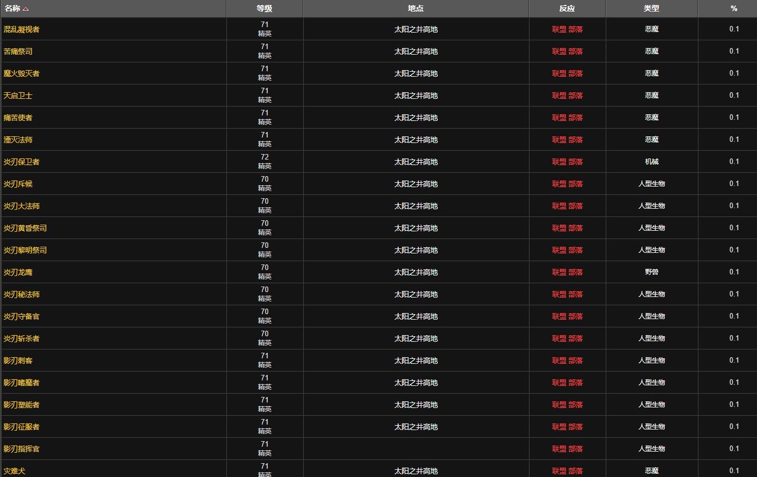The width and height of the screenshot is (757, 477).
Task: Click 联盟 in the 苦痛祭司 row
Action: pos(559,51)
